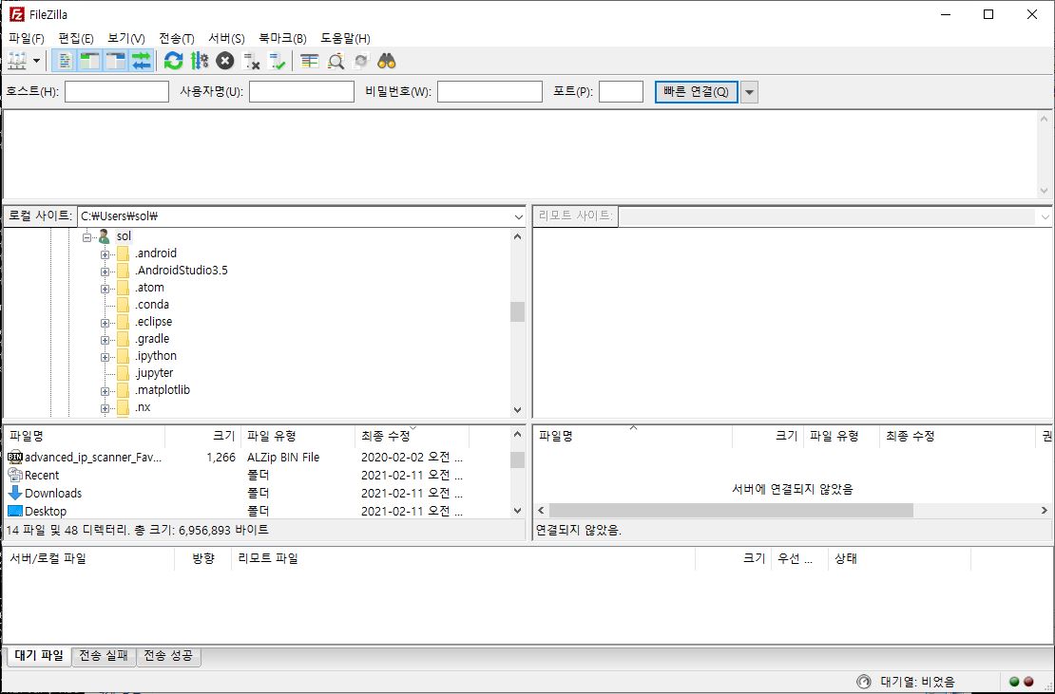Toggle the message log display
Screen dimensions: 1055x694
tap(65, 61)
